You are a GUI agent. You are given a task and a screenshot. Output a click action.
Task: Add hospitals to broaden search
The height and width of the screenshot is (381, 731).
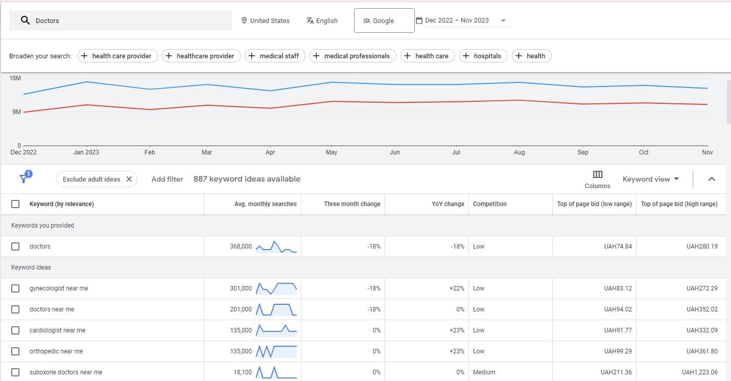coord(484,56)
